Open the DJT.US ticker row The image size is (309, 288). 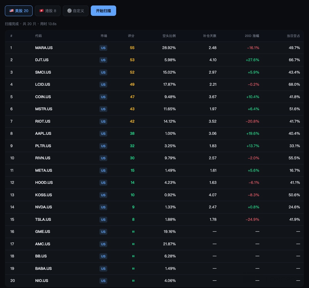[154, 60]
